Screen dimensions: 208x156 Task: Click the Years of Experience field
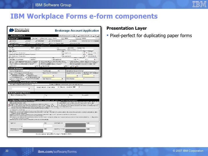[26, 71]
